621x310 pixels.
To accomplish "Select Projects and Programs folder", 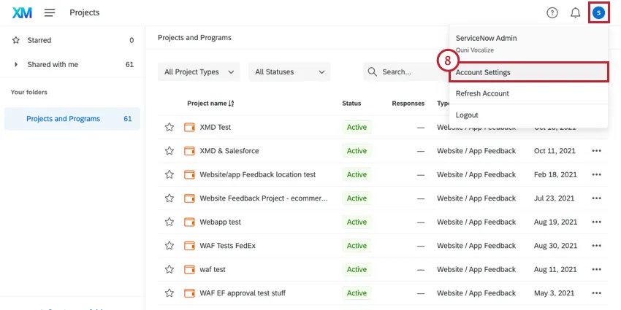I will pyautogui.click(x=63, y=119).
